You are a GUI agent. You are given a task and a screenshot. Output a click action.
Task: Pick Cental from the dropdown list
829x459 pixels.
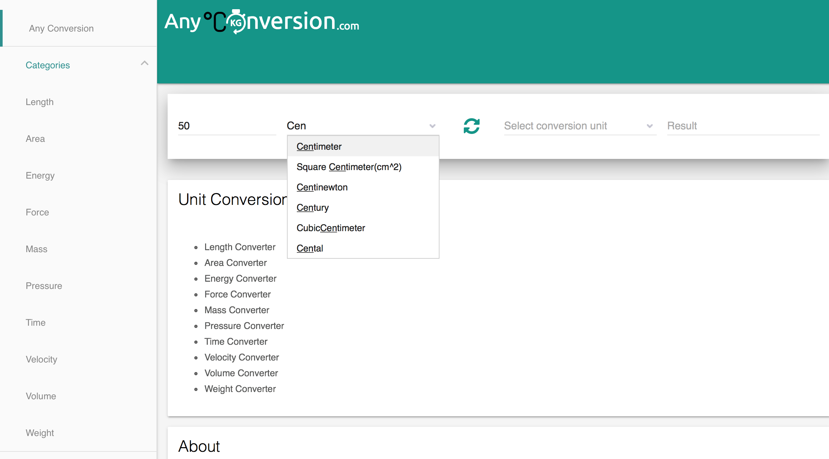(x=310, y=248)
